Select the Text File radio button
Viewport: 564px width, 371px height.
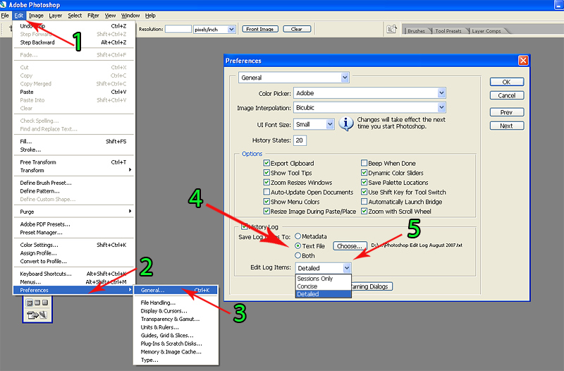[x=298, y=245]
